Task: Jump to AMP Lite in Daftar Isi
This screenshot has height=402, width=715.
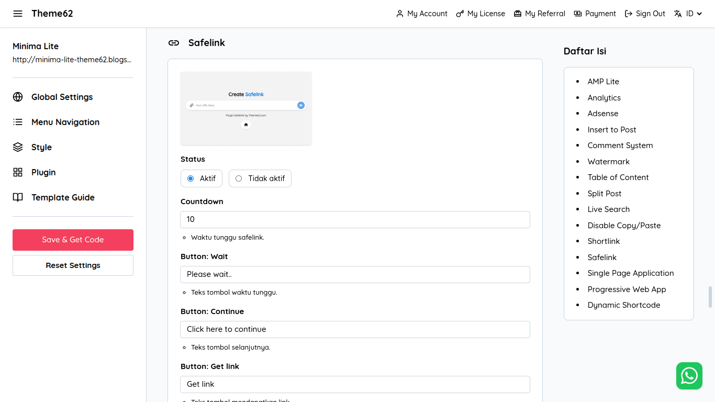Action: (603, 82)
